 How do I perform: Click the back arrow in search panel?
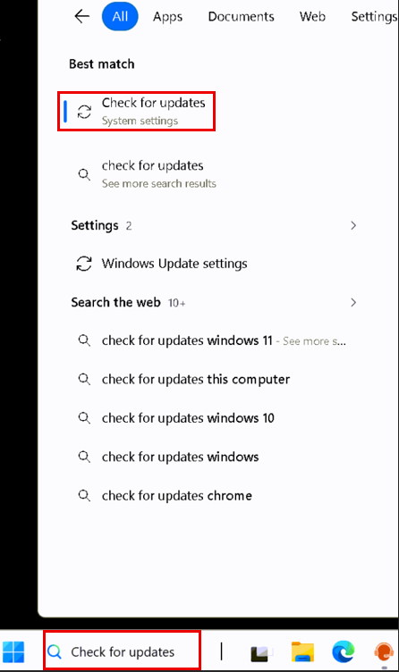(x=81, y=17)
